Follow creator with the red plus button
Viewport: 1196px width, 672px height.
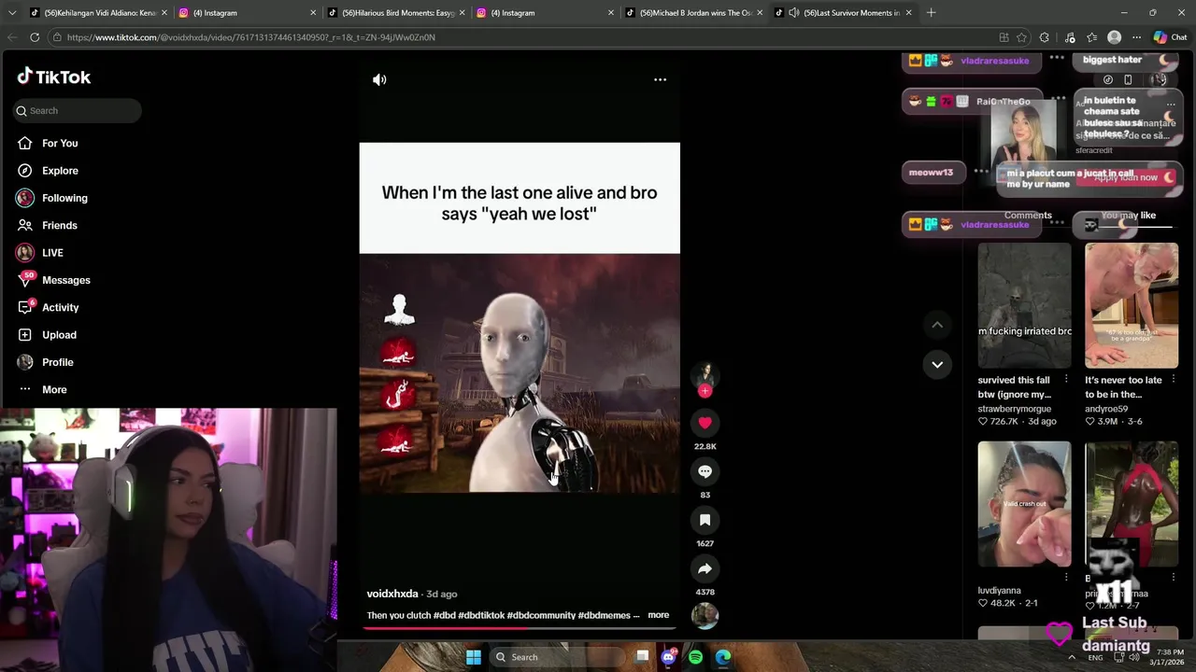pos(705,391)
